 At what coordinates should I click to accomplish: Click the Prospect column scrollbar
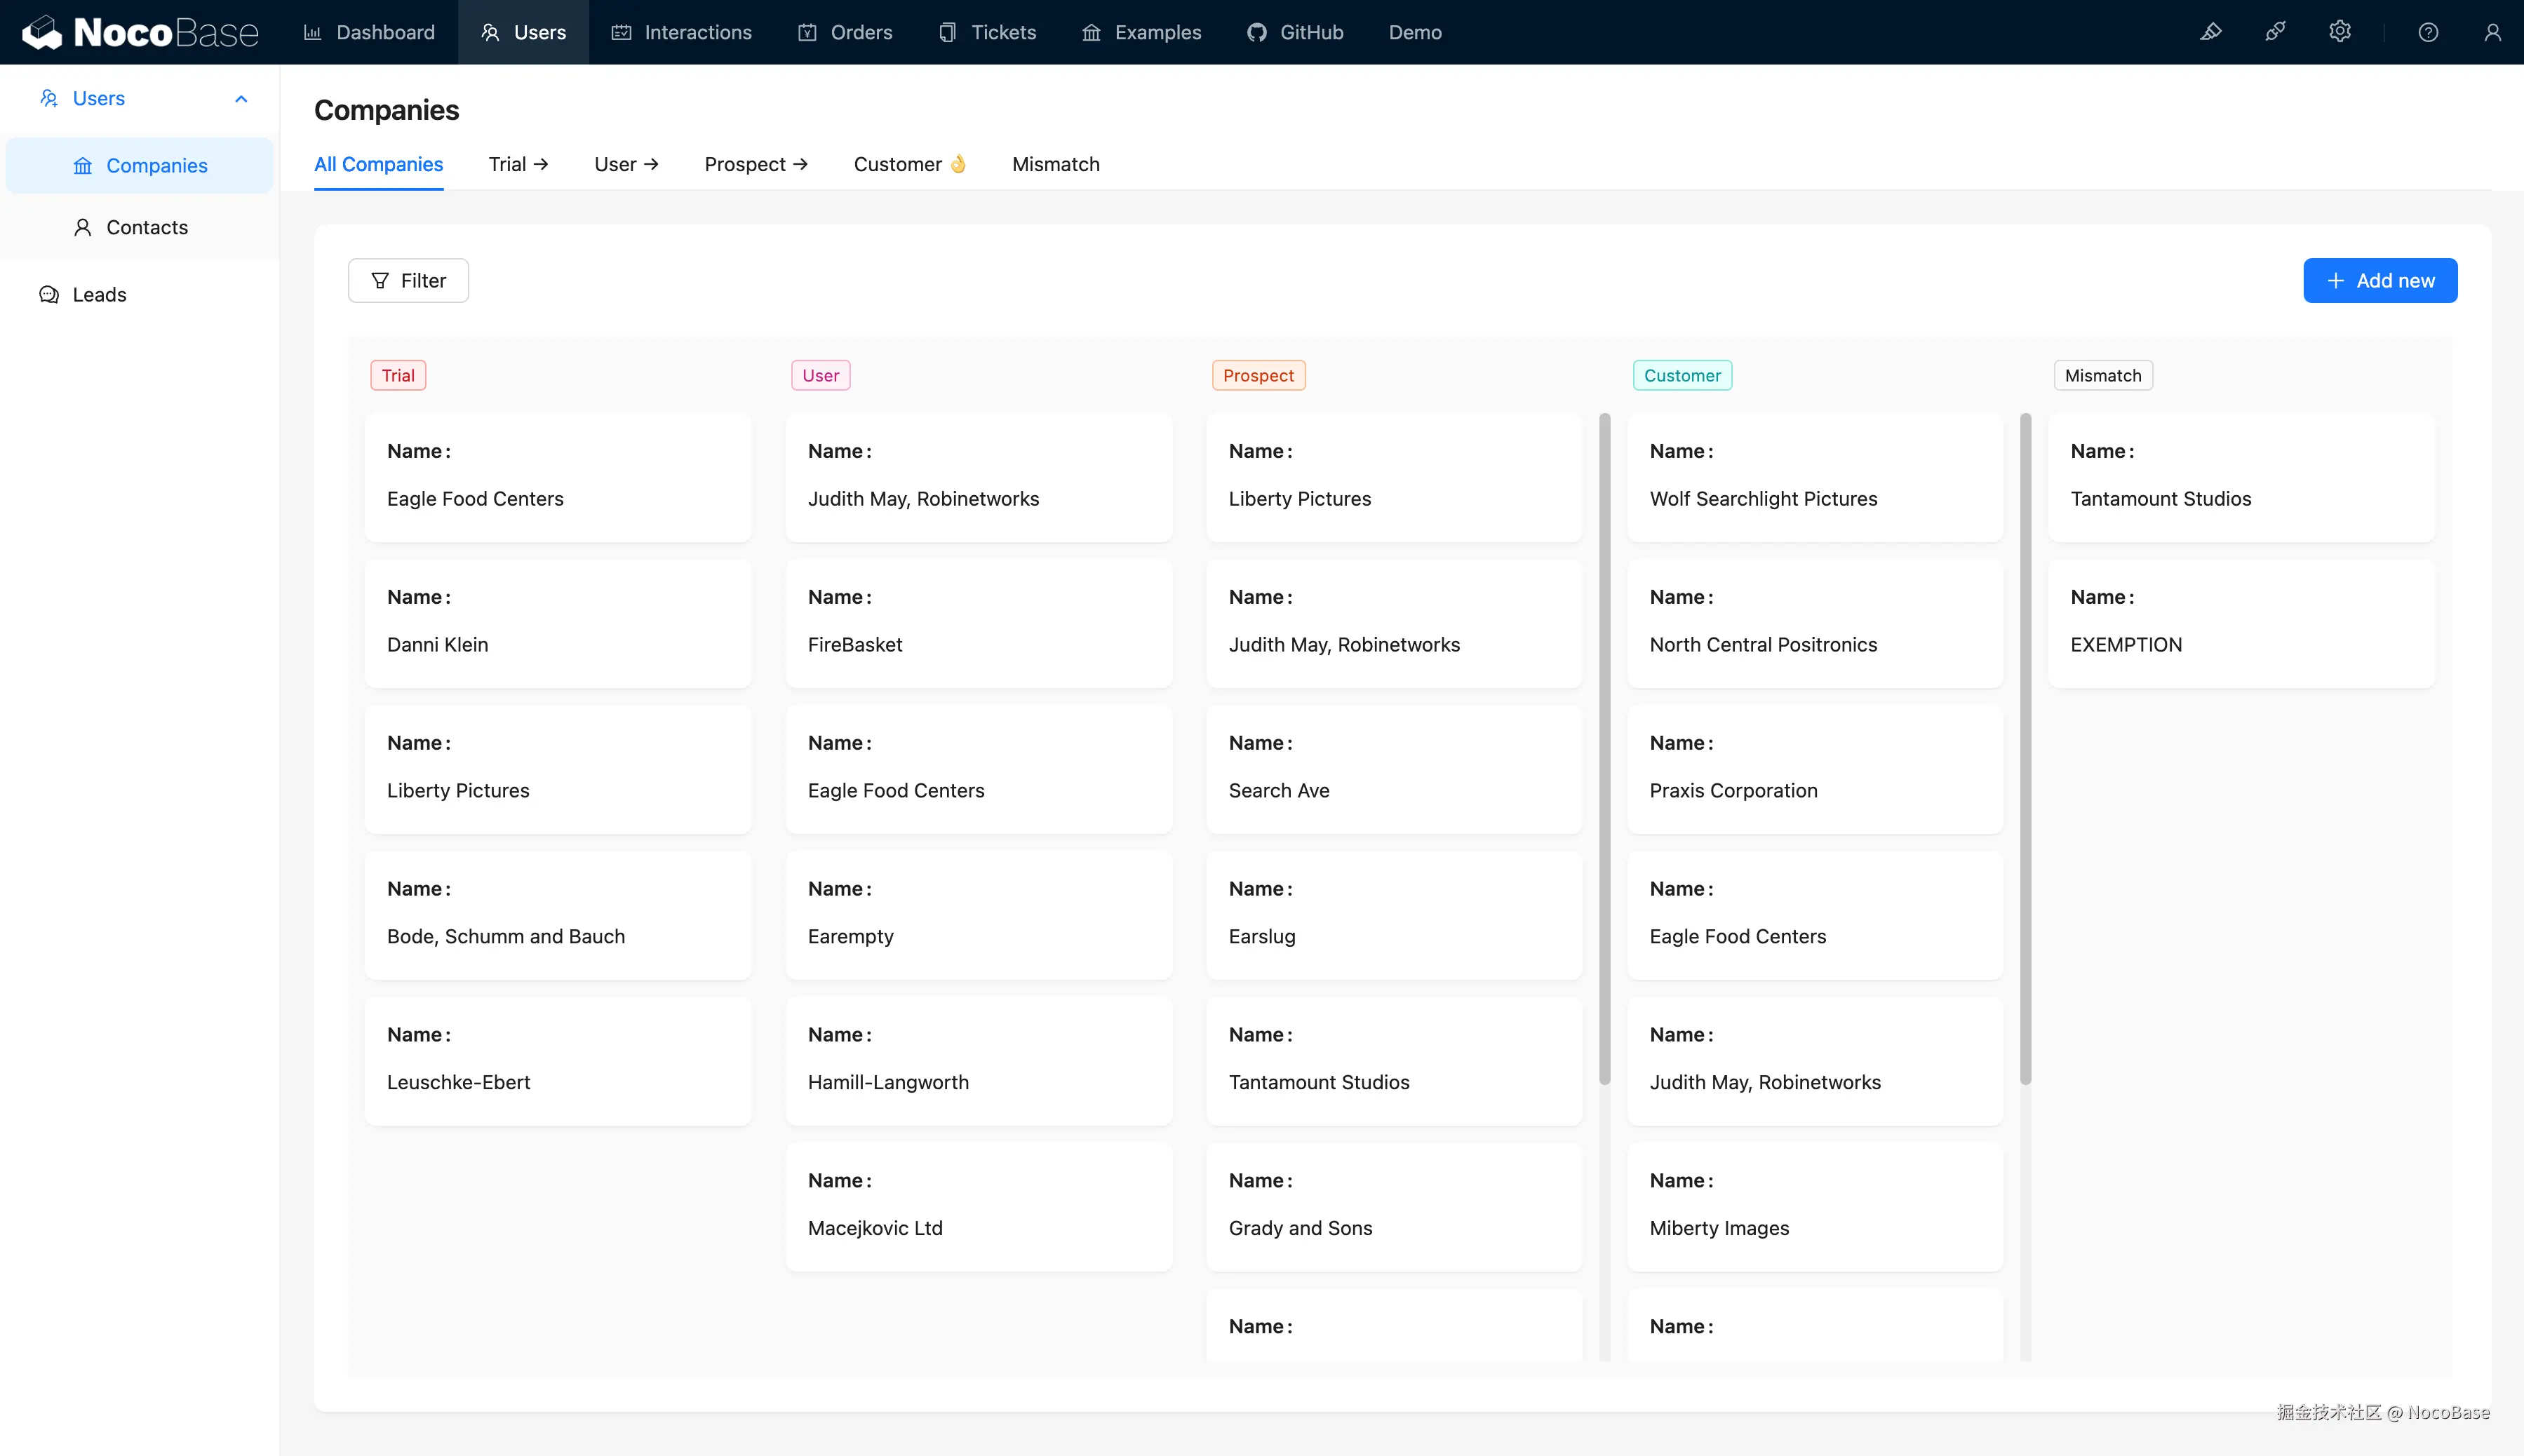coord(1604,748)
